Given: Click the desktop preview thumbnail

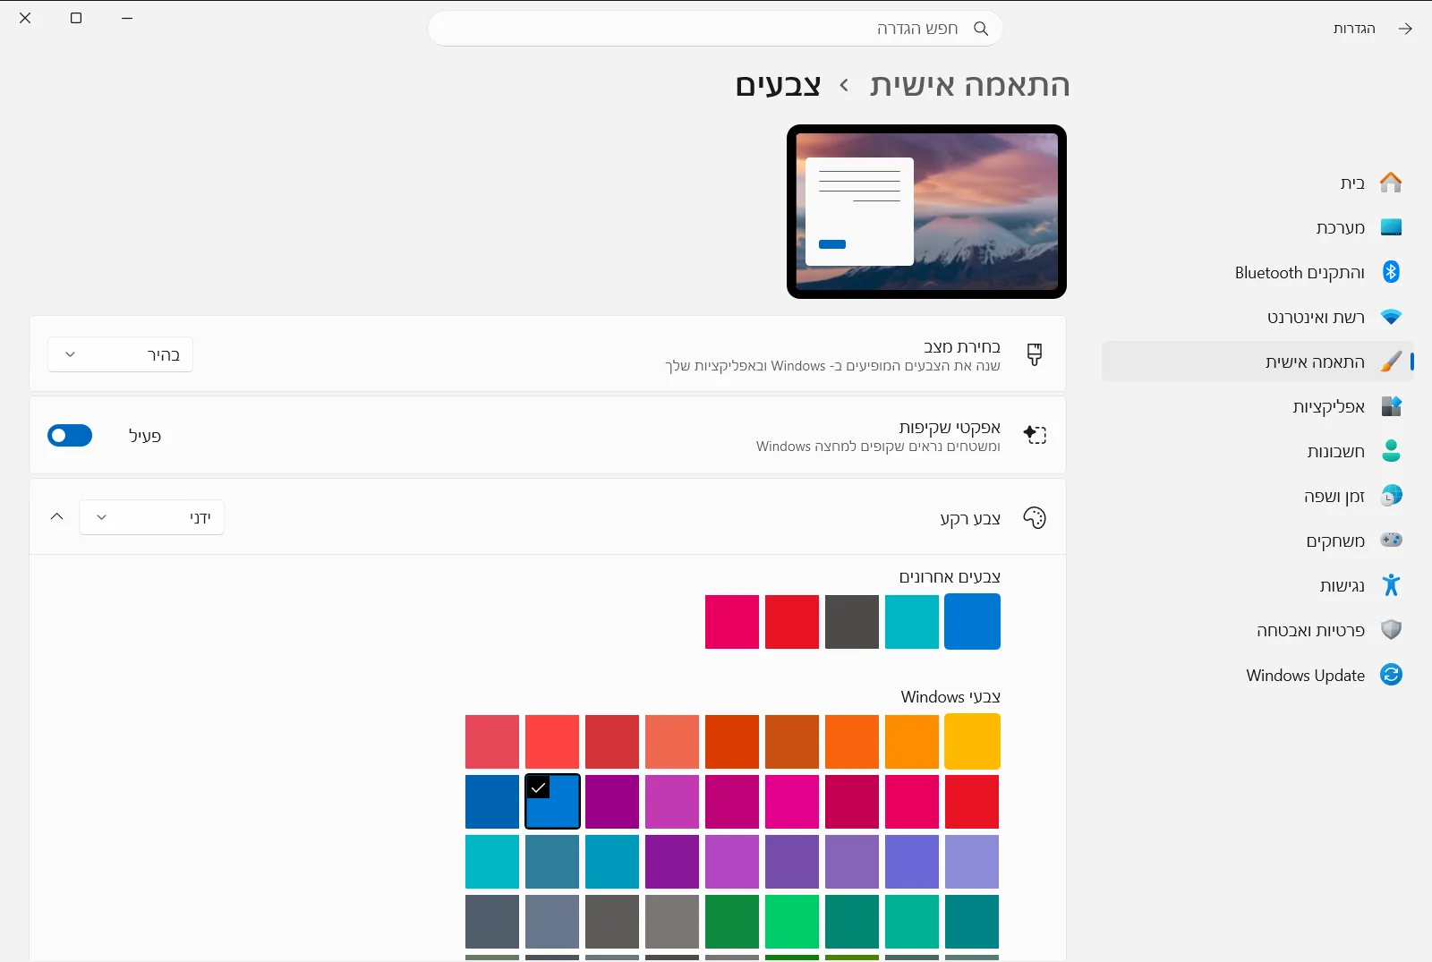Looking at the screenshot, I should (x=926, y=212).
